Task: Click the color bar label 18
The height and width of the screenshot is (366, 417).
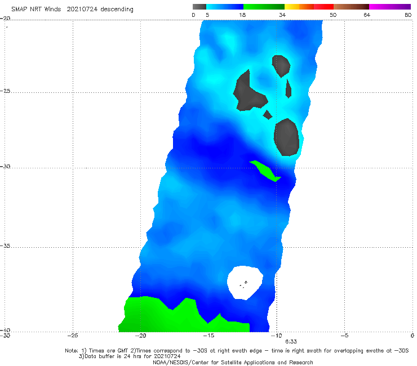Action: (242, 15)
